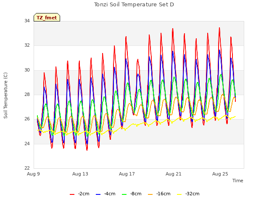Click the 28 y-axis tick label

27,94
